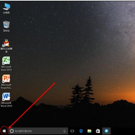Open the Windows Start menu
135x135 pixels.
click(4, 131)
